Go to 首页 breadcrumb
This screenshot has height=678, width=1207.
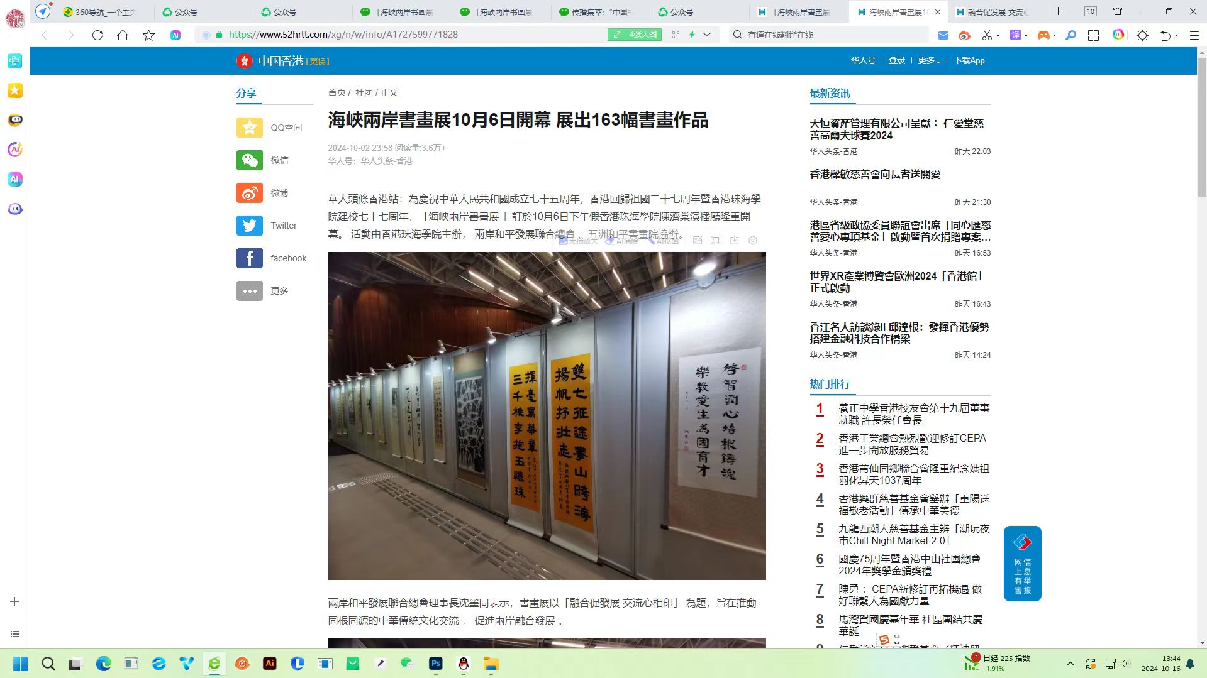point(337,92)
